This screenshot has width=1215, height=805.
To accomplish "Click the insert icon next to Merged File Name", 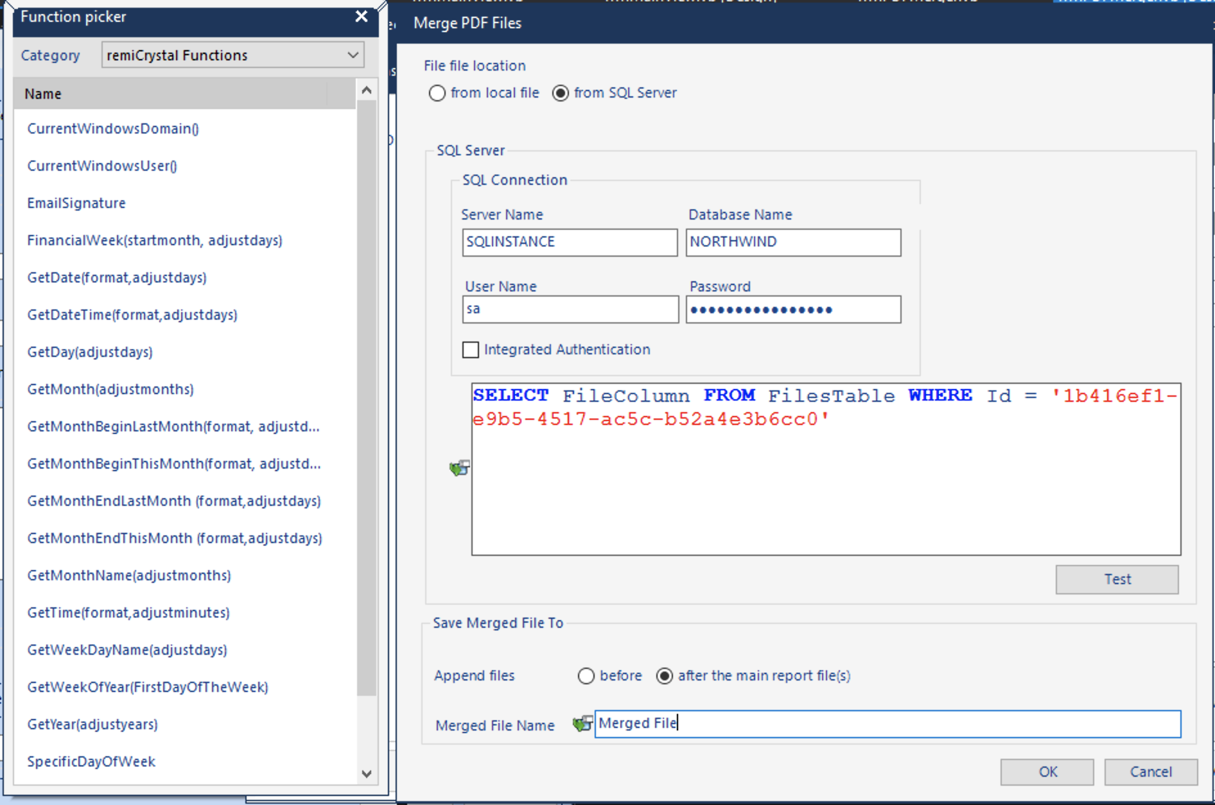I will click(x=582, y=724).
